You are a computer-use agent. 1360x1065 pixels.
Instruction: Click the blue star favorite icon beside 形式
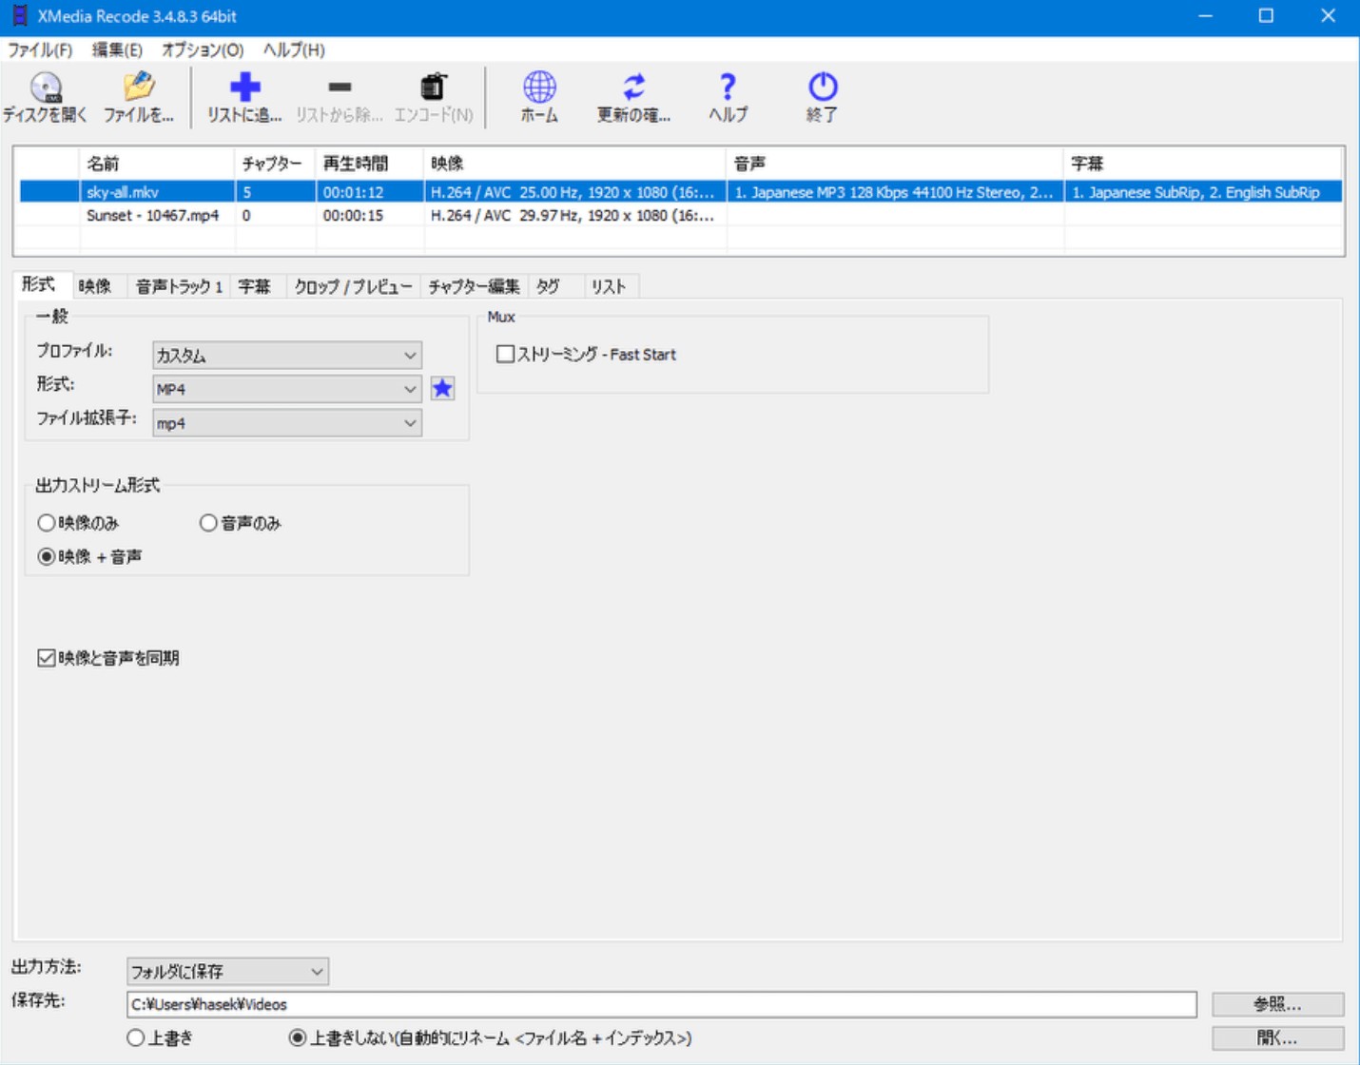coord(442,388)
